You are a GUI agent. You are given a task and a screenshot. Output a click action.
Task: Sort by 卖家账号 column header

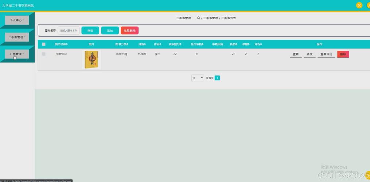tap(175, 44)
